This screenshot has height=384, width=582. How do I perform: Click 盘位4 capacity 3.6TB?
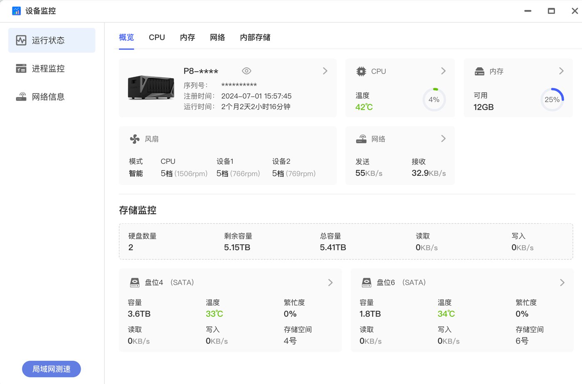click(139, 314)
